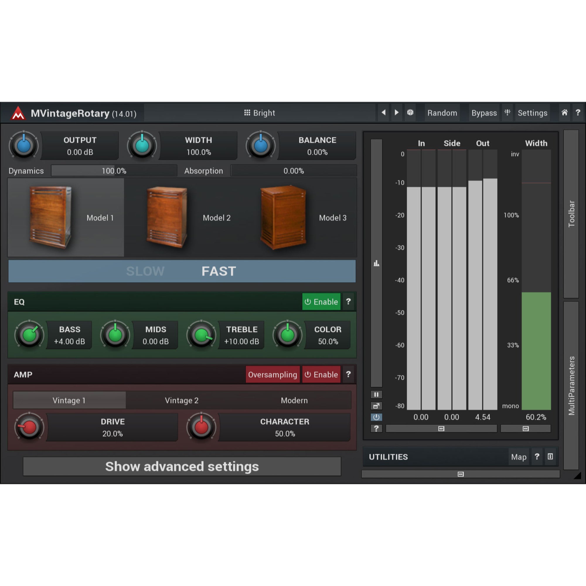The height and width of the screenshot is (586, 586).
Task: Select the Model 3 cabinet thumbnail
Action: (284, 217)
